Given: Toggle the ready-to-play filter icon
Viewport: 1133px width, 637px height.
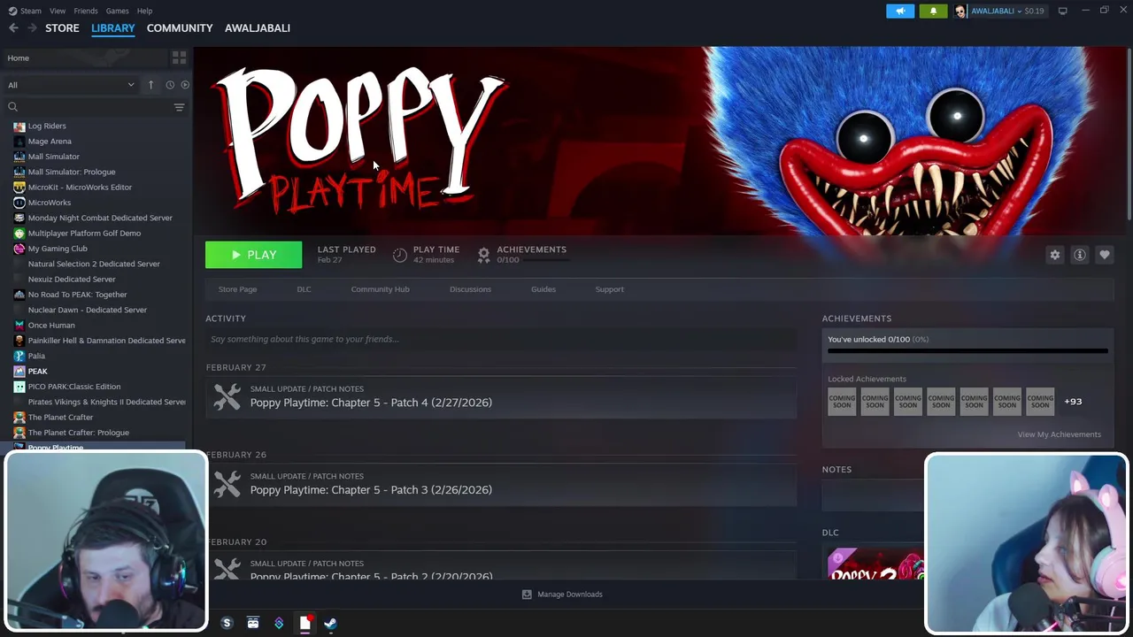Looking at the screenshot, I should click(185, 85).
